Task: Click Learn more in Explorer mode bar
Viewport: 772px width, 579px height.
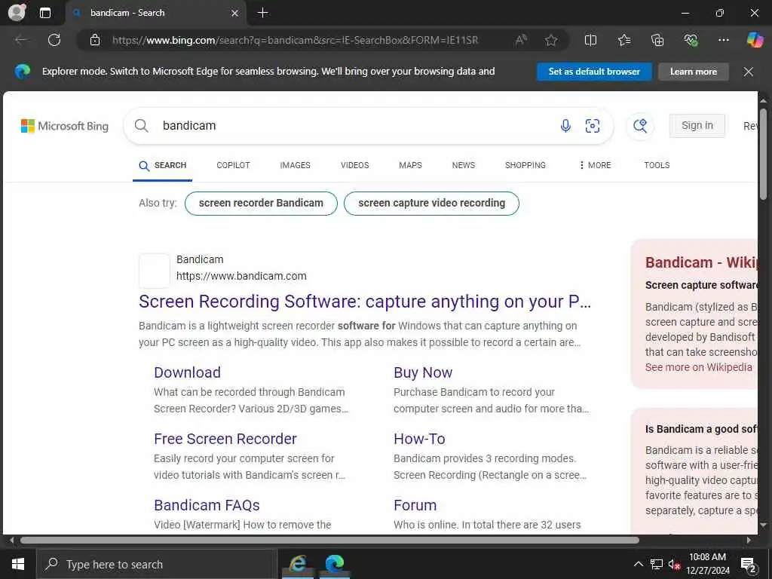Action: (x=694, y=72)
